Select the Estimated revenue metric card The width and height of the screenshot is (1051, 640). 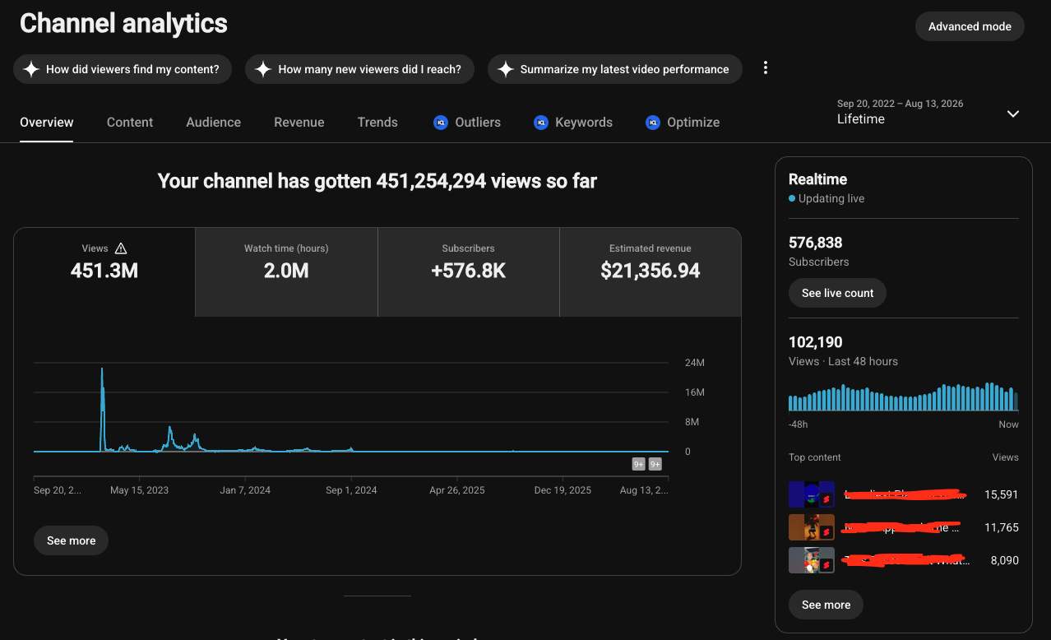[x=650, y=272]
